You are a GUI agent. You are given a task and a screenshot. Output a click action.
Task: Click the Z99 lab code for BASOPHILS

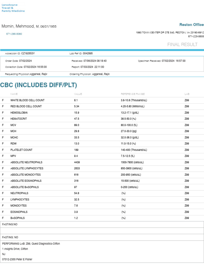click(x=187, y=218)
